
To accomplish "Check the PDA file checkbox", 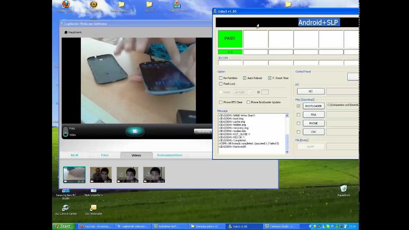I will (x=298, y=115).
